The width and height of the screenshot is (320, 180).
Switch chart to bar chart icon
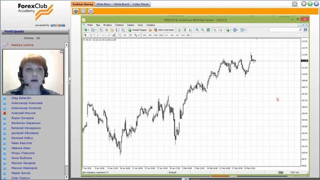tap(179, 30)
